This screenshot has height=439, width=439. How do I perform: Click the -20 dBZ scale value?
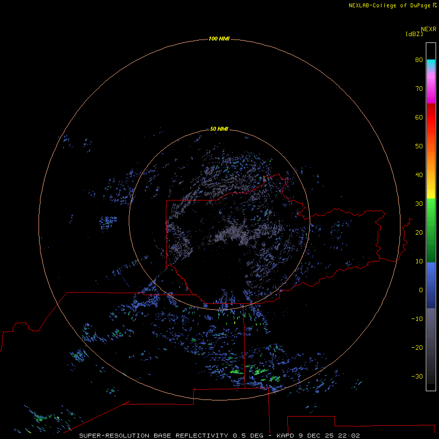[417, 347]
